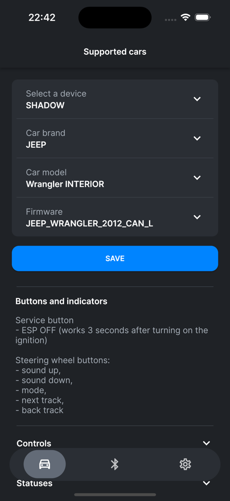Tap the battery indicator icon
230x501 pixels.
(x=202, y=17)
